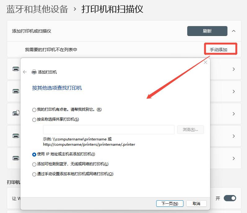Screen dimensions: 247x213
Task: Collapse the 添加打印机或扫描仪 section chevron
Action: 234,31
